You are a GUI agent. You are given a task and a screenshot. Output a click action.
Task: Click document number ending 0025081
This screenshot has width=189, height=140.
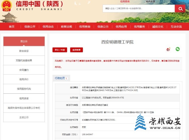(x=99, y=120)
